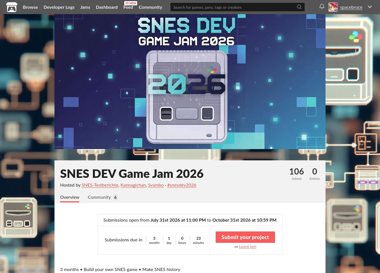This screenshot has width=380, height=273.
Task: Open the Jams page
Action: 85,7
